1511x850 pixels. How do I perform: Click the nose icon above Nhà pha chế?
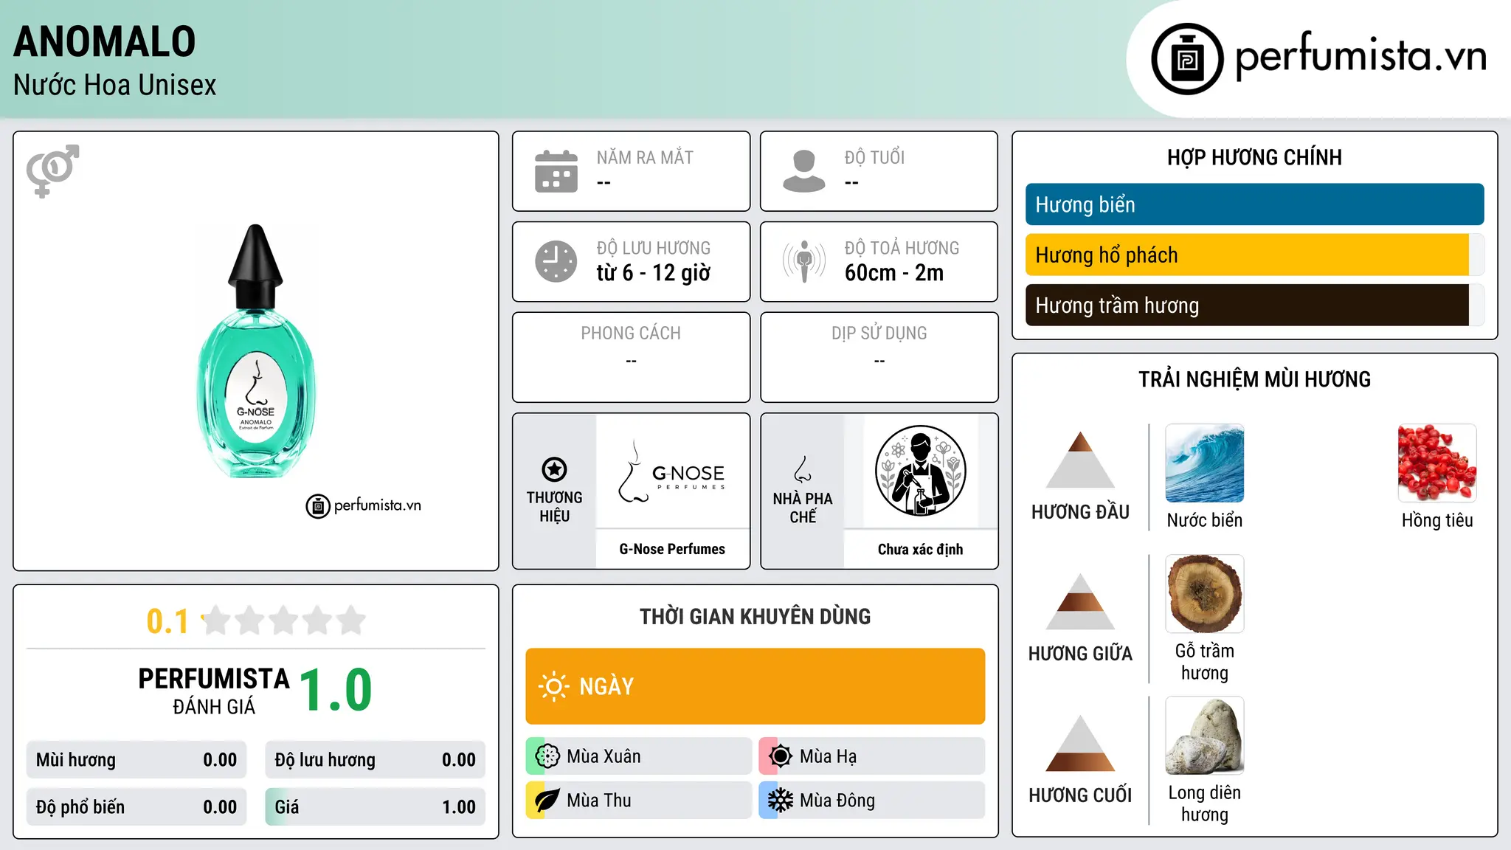tap(803, 469)
